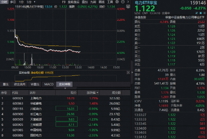Click the highlighted price 16.03 for 川能动力
This screenshot has width=207, height=139.
click(x=67, y=108)
